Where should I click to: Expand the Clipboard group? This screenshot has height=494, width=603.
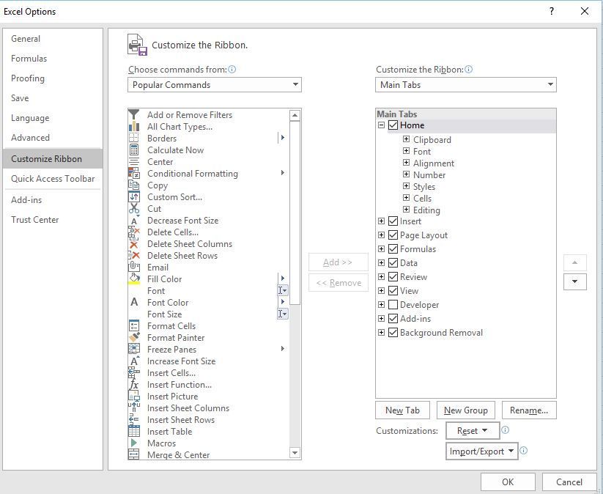(x=406, y=139)
